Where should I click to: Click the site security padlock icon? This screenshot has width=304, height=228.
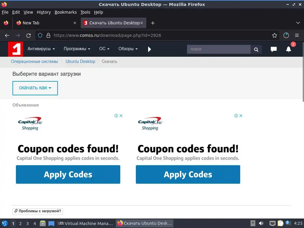click(48, 36)
